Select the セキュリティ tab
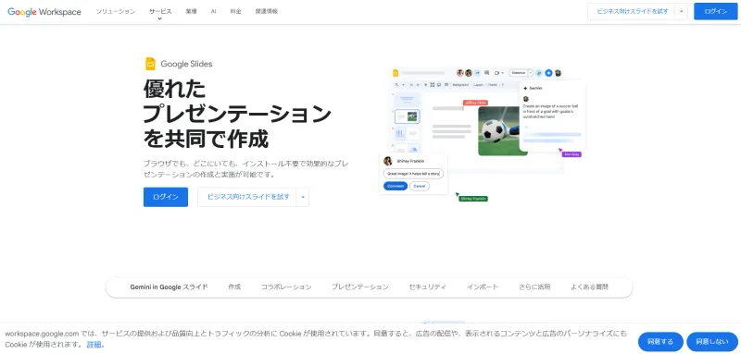This screenshot has width=741, height=354. pos(427,287)
